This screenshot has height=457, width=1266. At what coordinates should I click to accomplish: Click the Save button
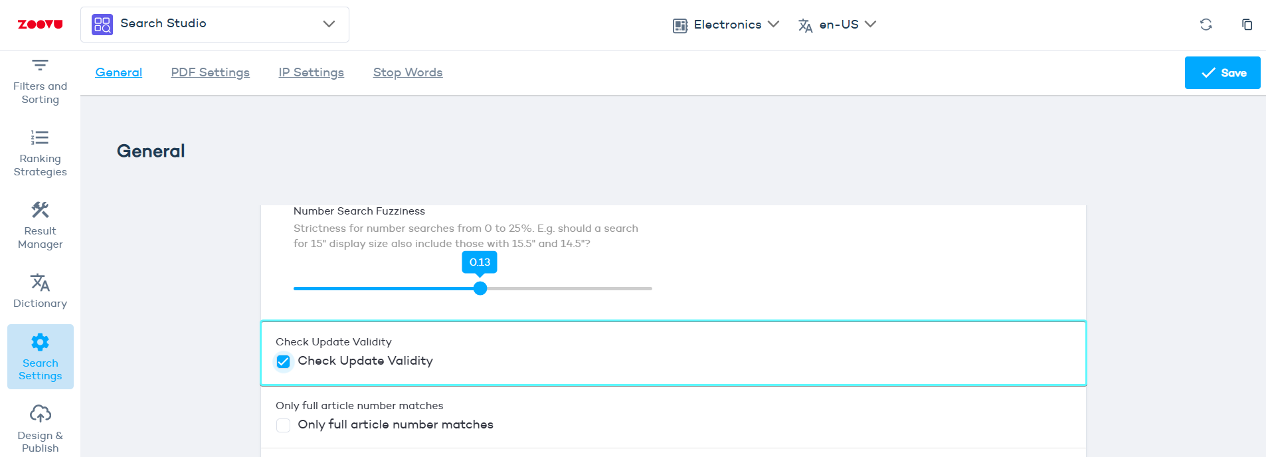click(x=1222, y=72)
